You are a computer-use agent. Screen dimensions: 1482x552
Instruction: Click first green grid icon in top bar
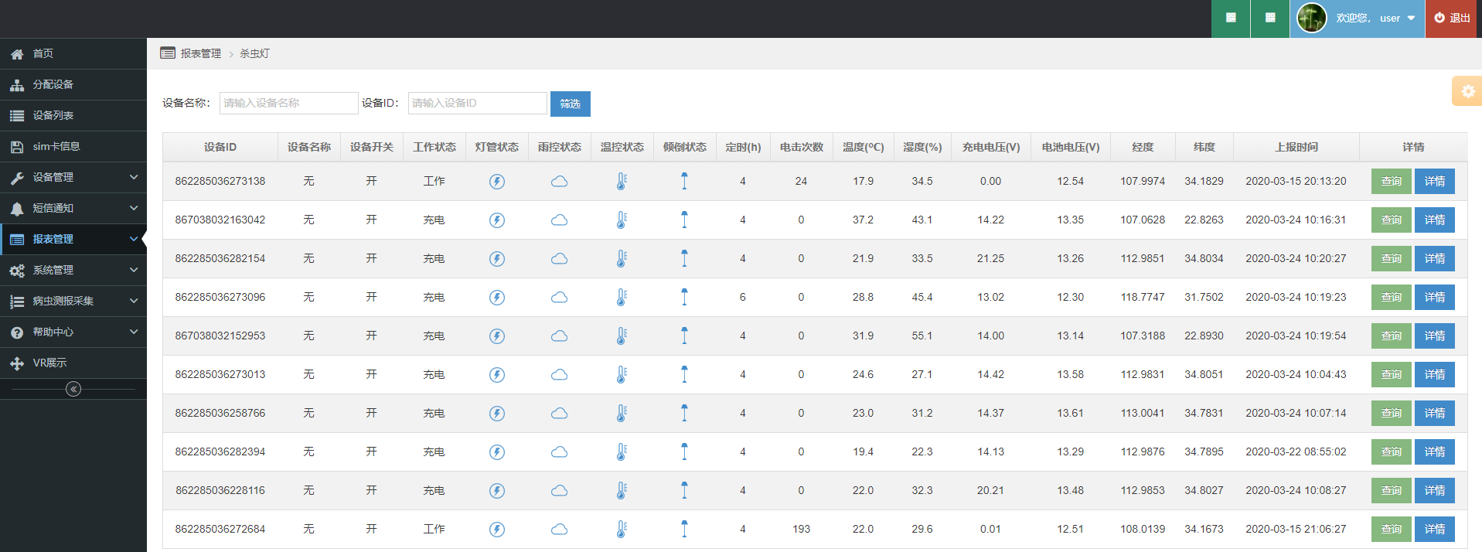[x=1231, y=18]
